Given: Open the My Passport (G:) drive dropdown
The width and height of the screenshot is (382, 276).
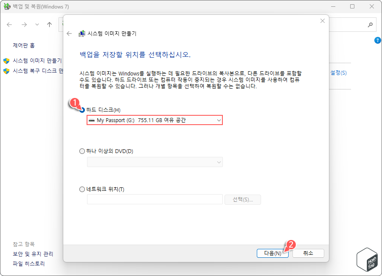Looking at the screenshot, I should [x=218, y=120].
